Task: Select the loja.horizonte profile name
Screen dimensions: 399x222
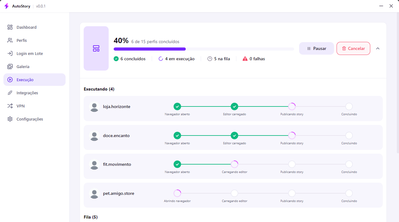Action: tap(117, 106)
